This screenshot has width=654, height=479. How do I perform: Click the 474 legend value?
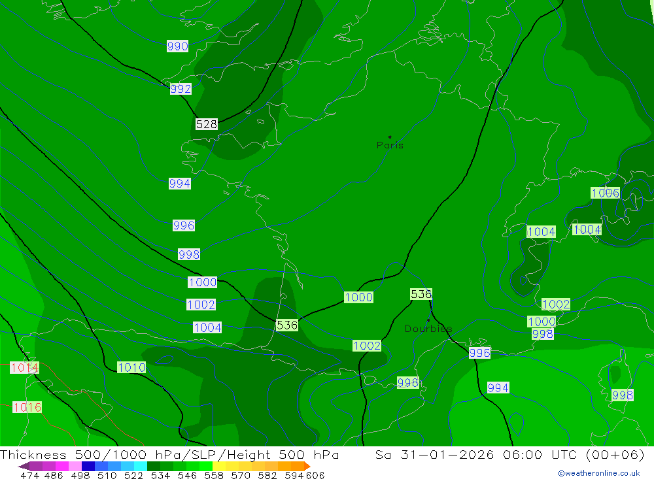[x=30, y=475]
